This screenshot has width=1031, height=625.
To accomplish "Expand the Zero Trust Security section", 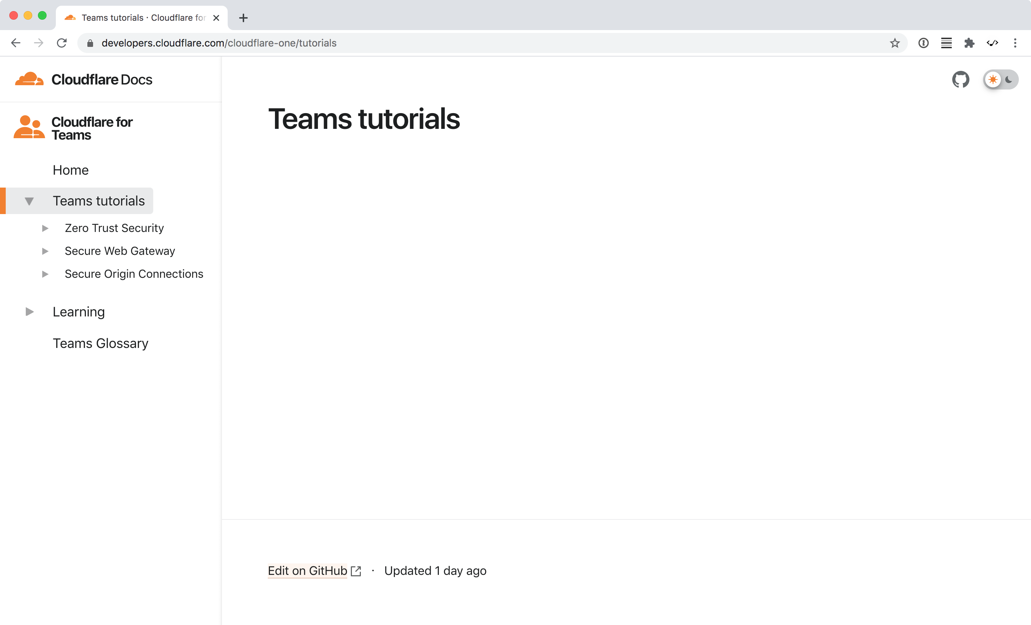I will tap(45, 228).
